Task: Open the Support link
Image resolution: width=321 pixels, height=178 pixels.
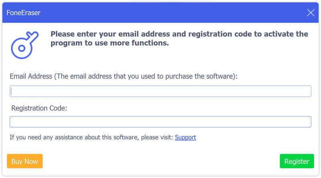Action: [x=185, y=137]
